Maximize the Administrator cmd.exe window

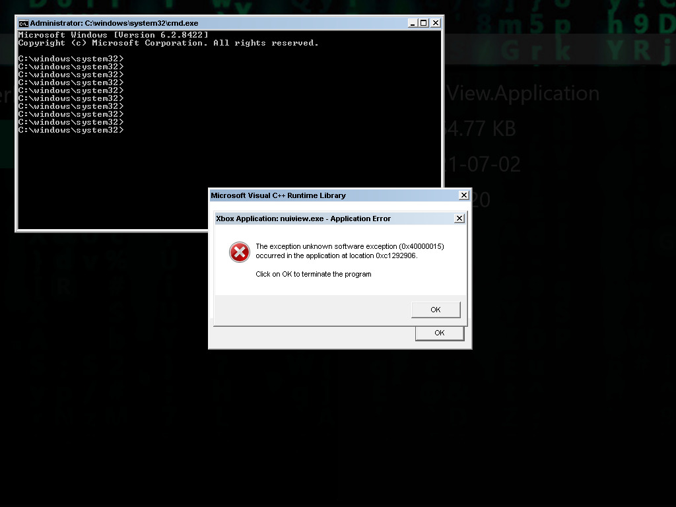(424, 23)
